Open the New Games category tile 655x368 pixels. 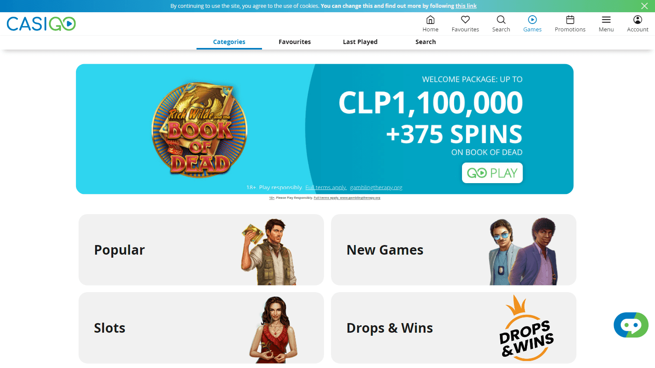pos(454,250)
